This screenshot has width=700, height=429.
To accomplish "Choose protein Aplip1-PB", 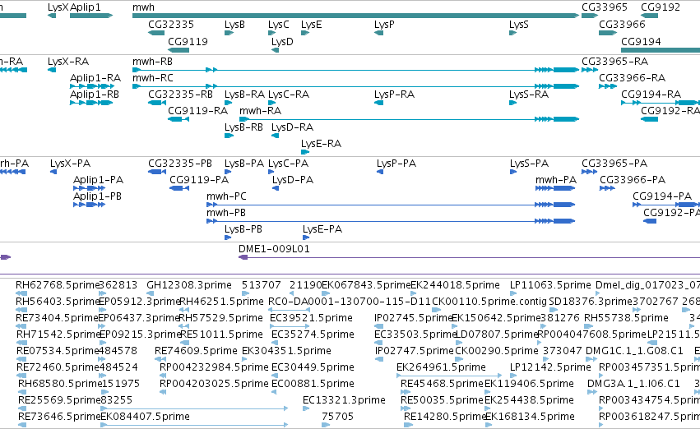I will [x=90, y=205].
